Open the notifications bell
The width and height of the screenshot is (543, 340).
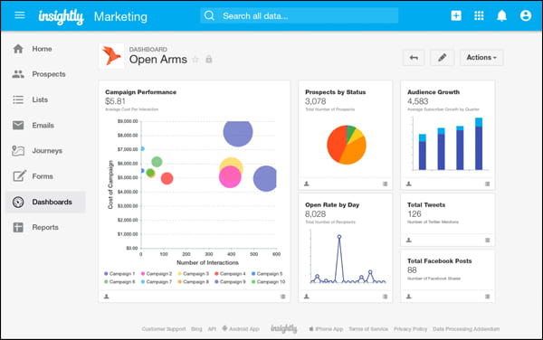pos(501,16)
